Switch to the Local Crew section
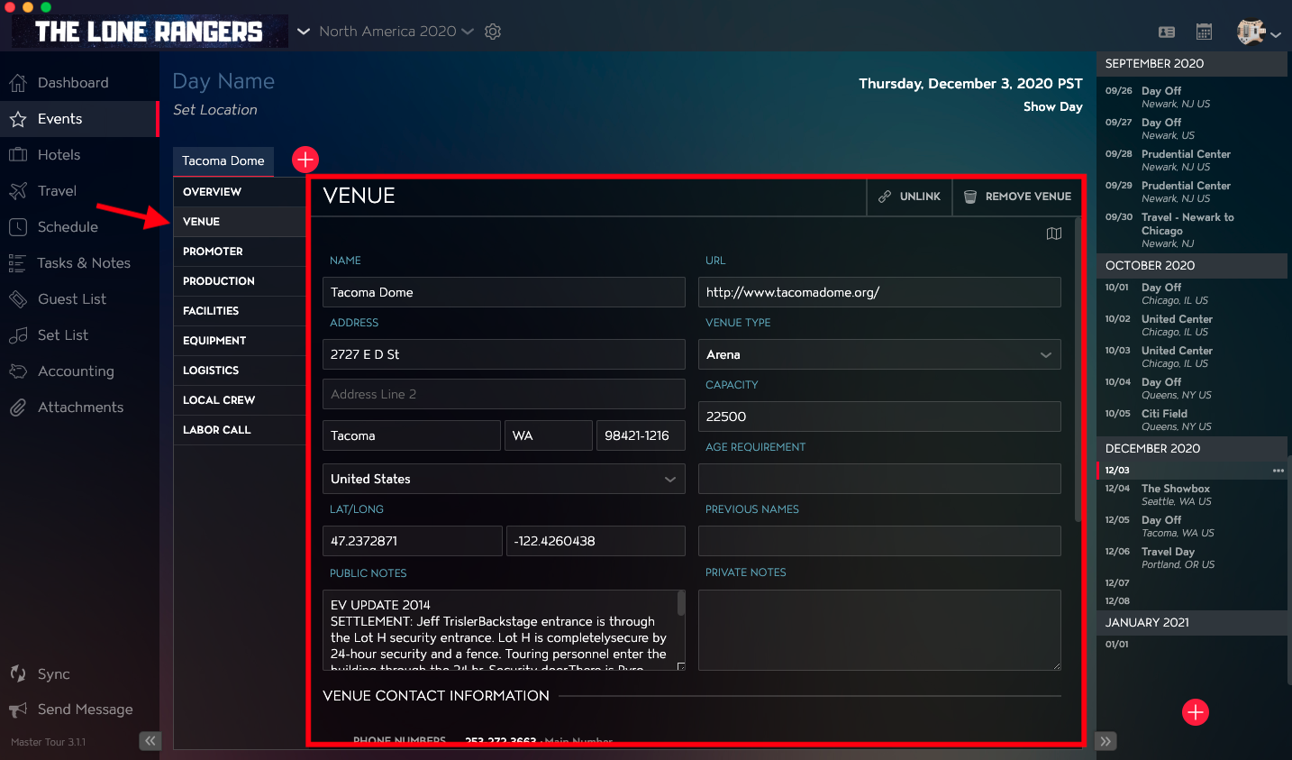The image size is (1292, 760). pyautogui.click(x=239, y=400)
